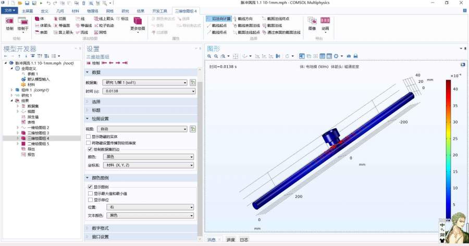Switch to the 物理场 ribbon tab
Screen dimensions: 469x246
[x=92, y=10]
